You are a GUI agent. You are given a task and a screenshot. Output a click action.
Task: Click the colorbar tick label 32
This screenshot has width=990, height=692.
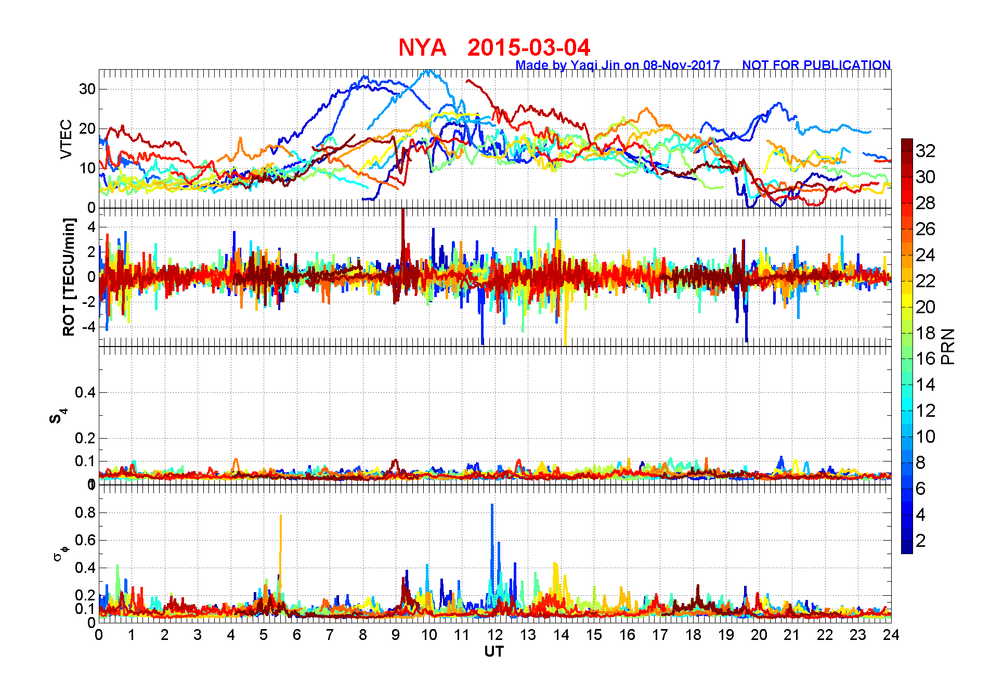[x=926, y=151]
